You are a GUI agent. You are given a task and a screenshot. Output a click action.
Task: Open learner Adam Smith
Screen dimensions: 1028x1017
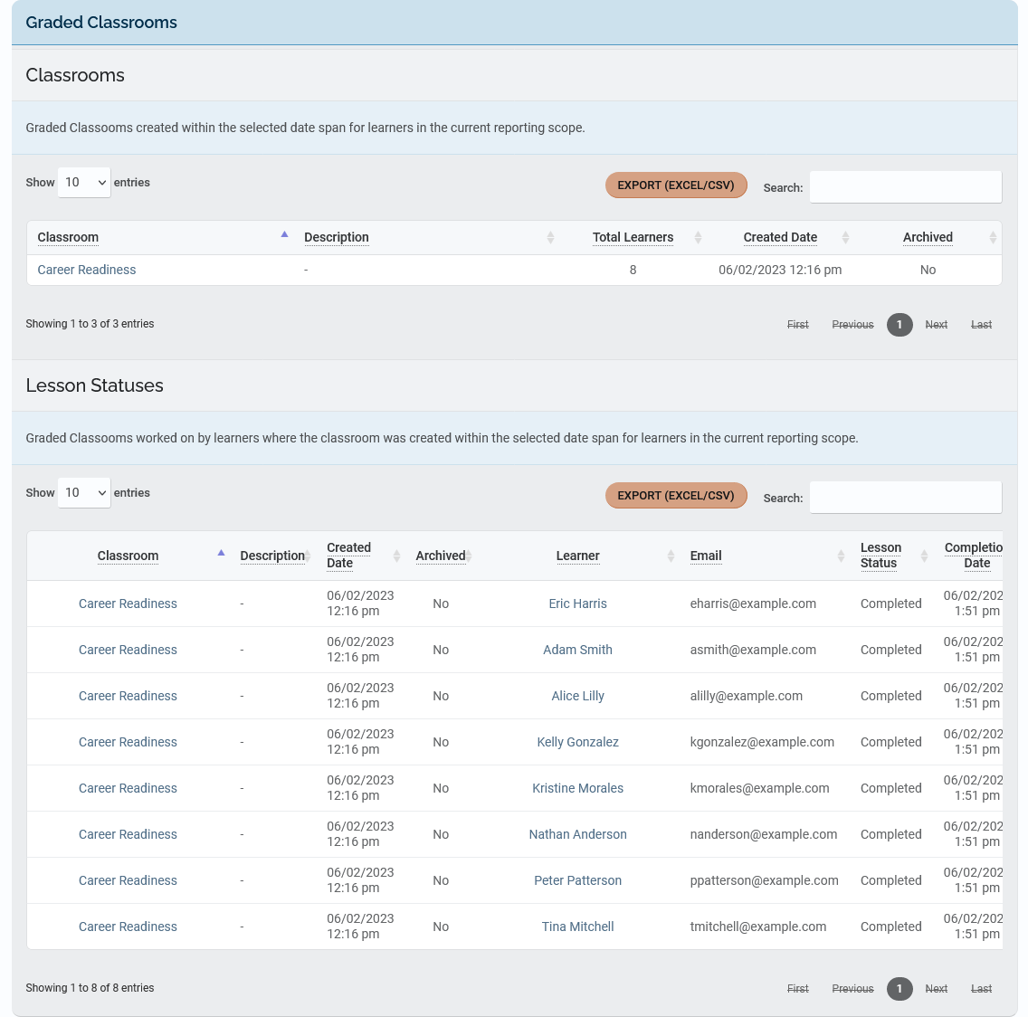click(x=577, y=649)
